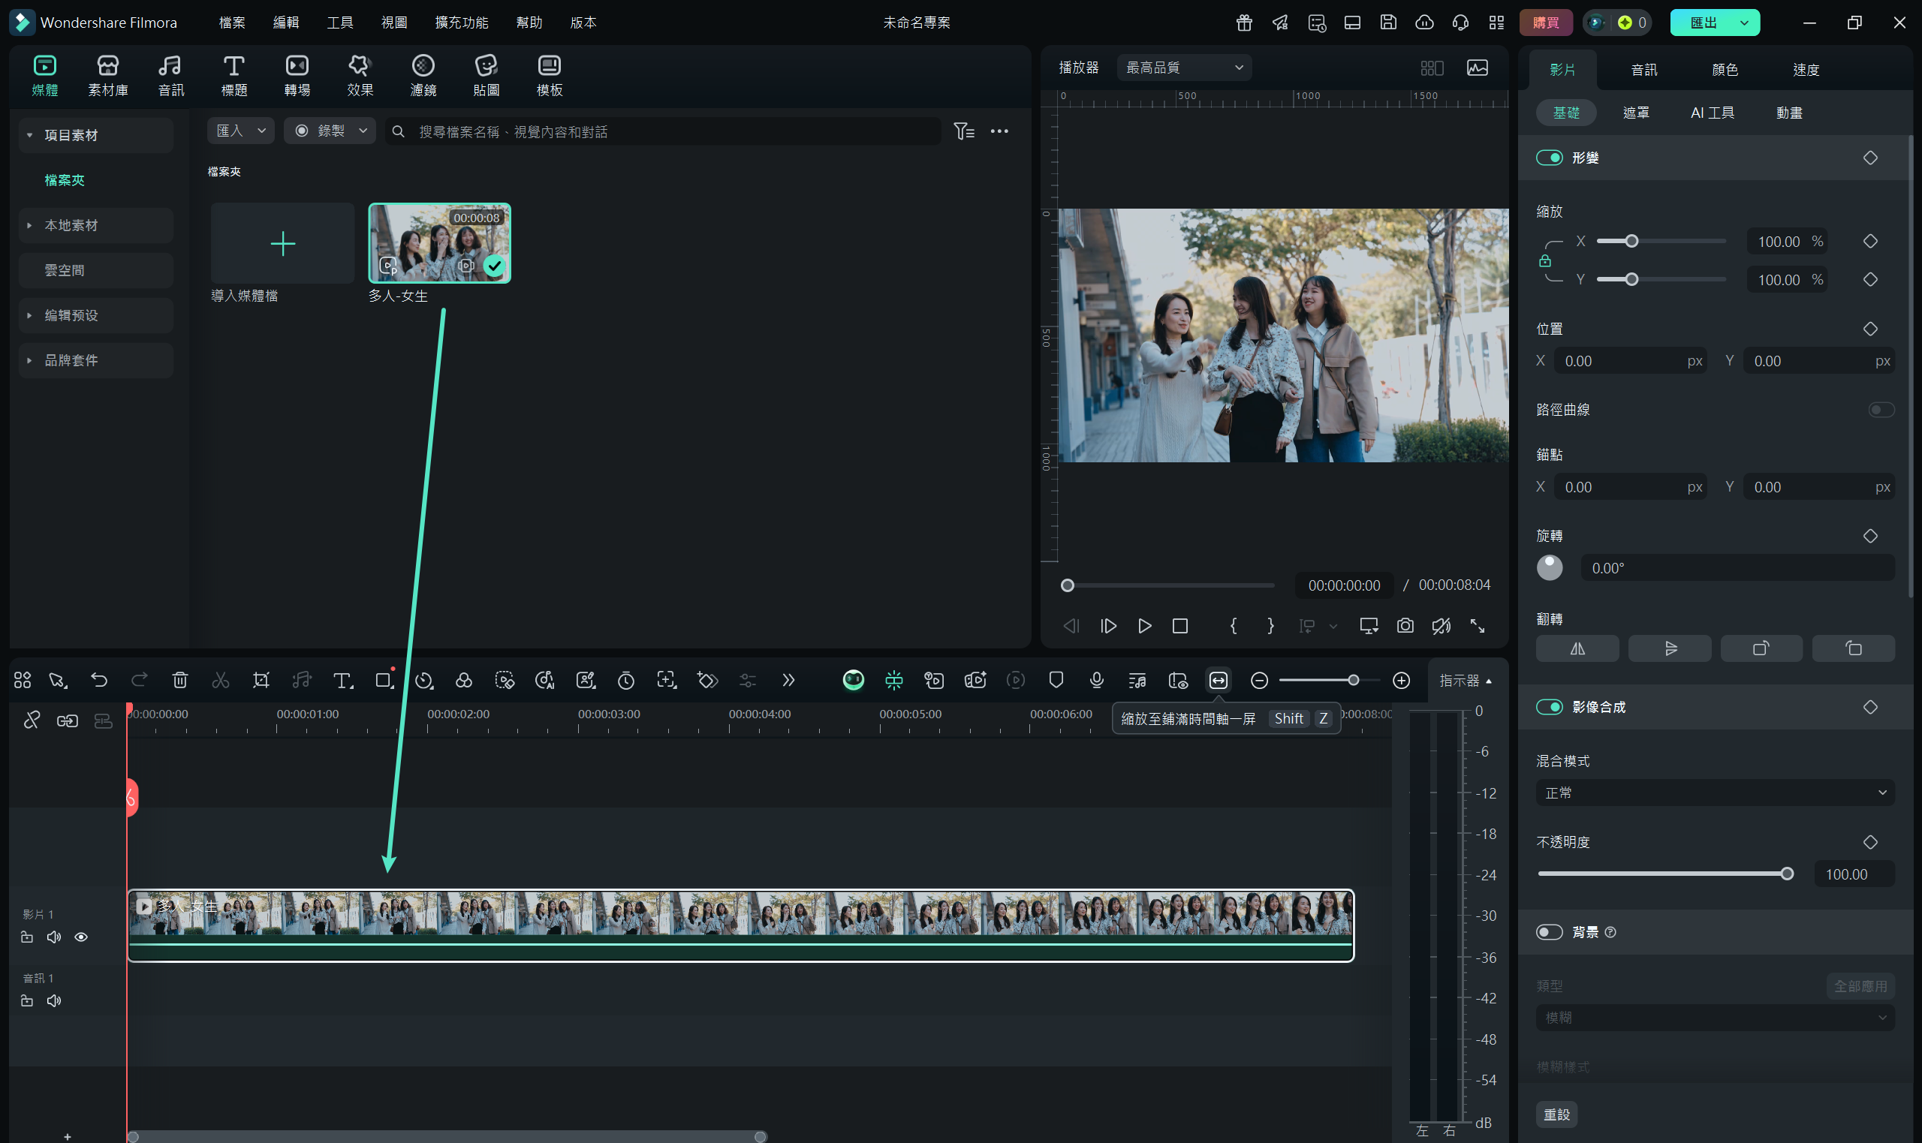Open the Transitions (轉場) panel
This screenshot has height=1143, width=1922.
point(297,76)
